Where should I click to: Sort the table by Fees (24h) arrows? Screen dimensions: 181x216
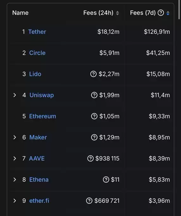click(117, 13)
